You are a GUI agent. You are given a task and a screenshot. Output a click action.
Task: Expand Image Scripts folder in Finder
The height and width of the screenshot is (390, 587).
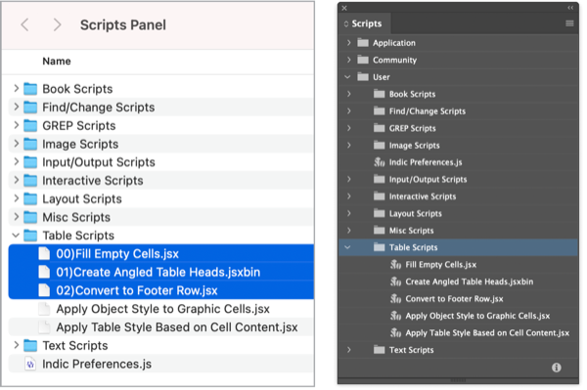(x=16, y=144)
